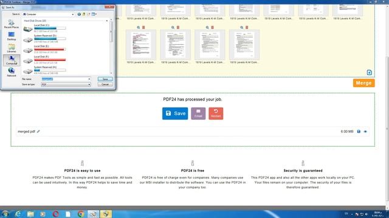Zoom third page thumbnail in the second row
Image resolution: width=389 pixels, height=218 pixels.
tap(207, 27)
